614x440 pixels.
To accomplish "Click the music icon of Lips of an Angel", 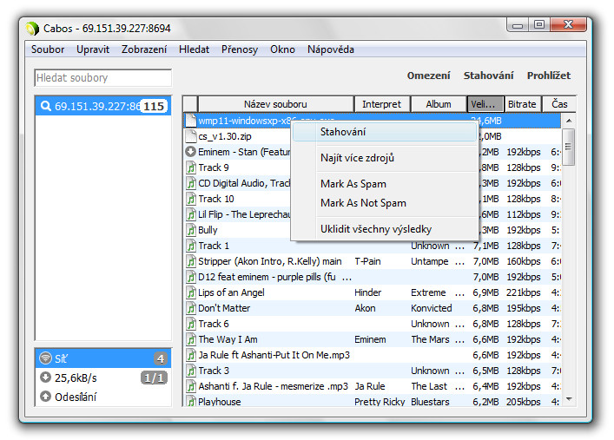I will 191,292.
